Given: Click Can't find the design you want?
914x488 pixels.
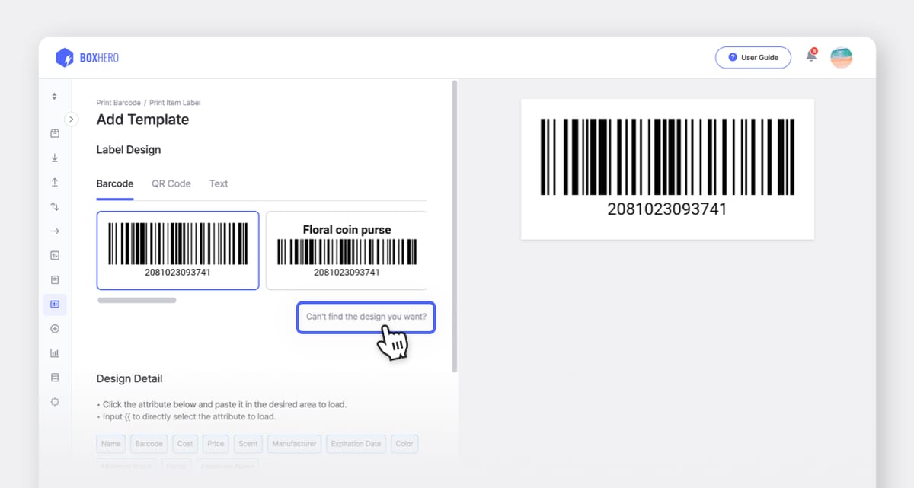Looking at the screenshot, I should click(x=366, y=317).
